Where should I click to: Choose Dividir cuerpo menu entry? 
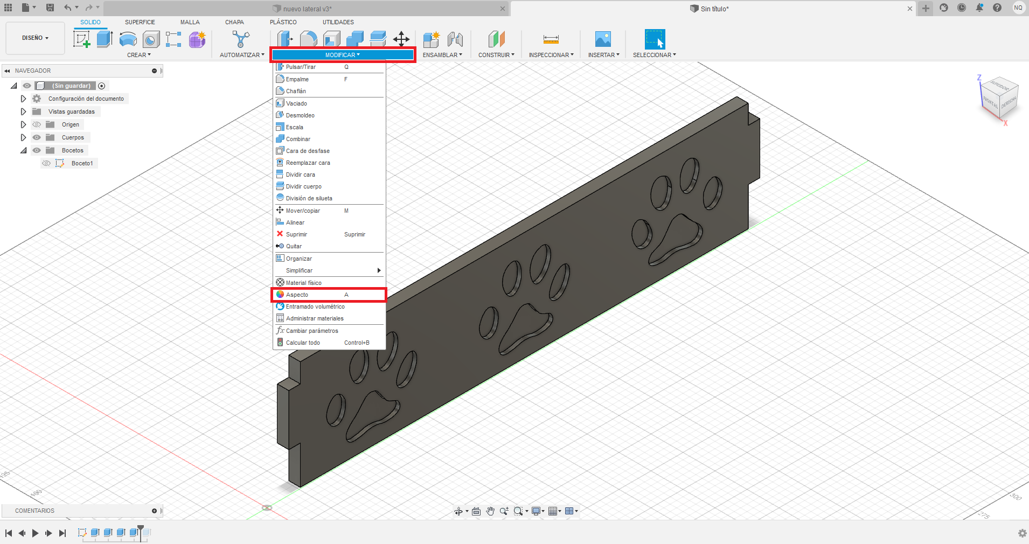[329, 186]
